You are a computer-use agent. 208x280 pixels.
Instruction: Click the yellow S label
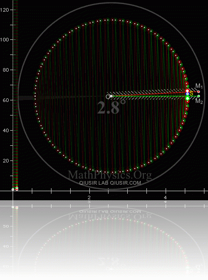191,93
